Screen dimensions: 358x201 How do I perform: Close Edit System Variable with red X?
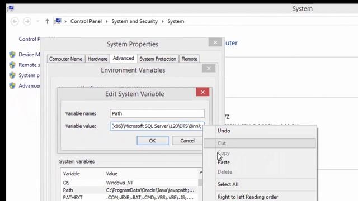pyautogui.click(x=202, y=92)
